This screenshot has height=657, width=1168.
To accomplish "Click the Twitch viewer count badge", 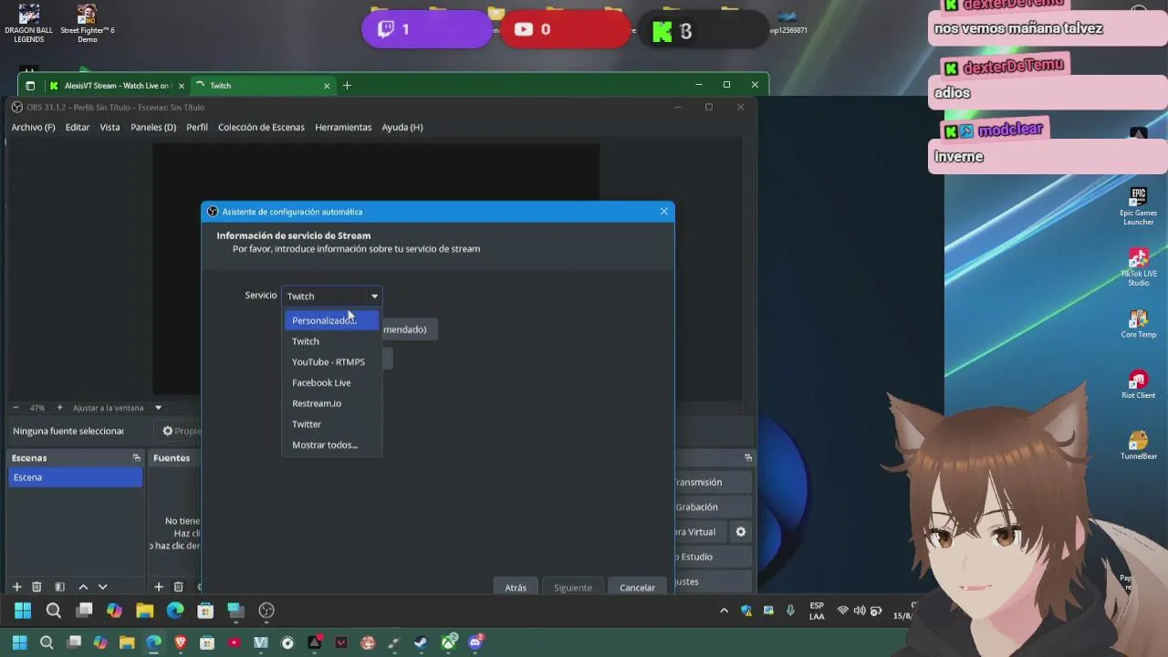I will [x=426, y=29].
